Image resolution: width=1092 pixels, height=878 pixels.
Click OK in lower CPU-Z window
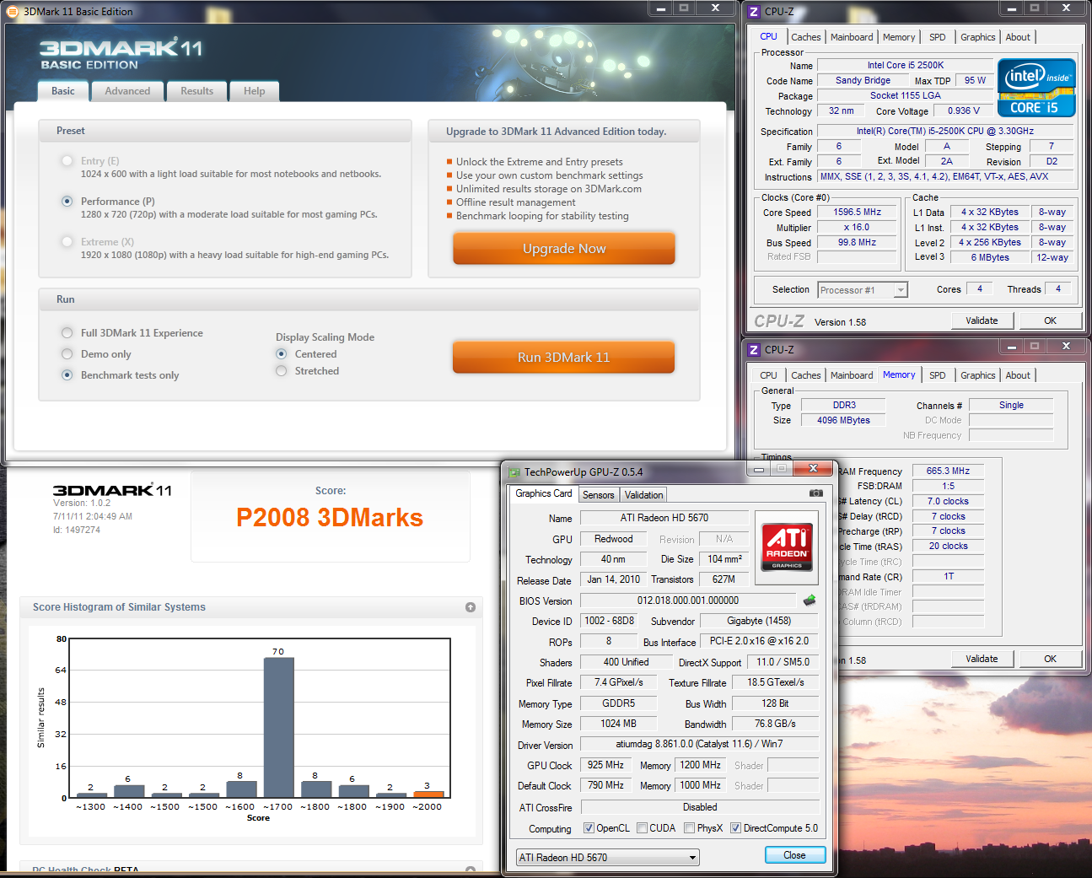tap(1050, 659)
